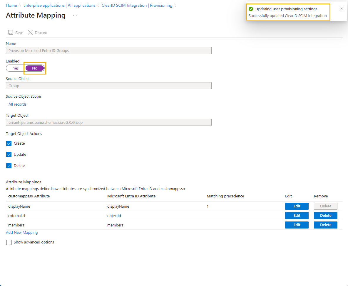The width and height of the screenshot is (348, 286).
Task: Uncheck the Delete target object action
Action: 9,165
